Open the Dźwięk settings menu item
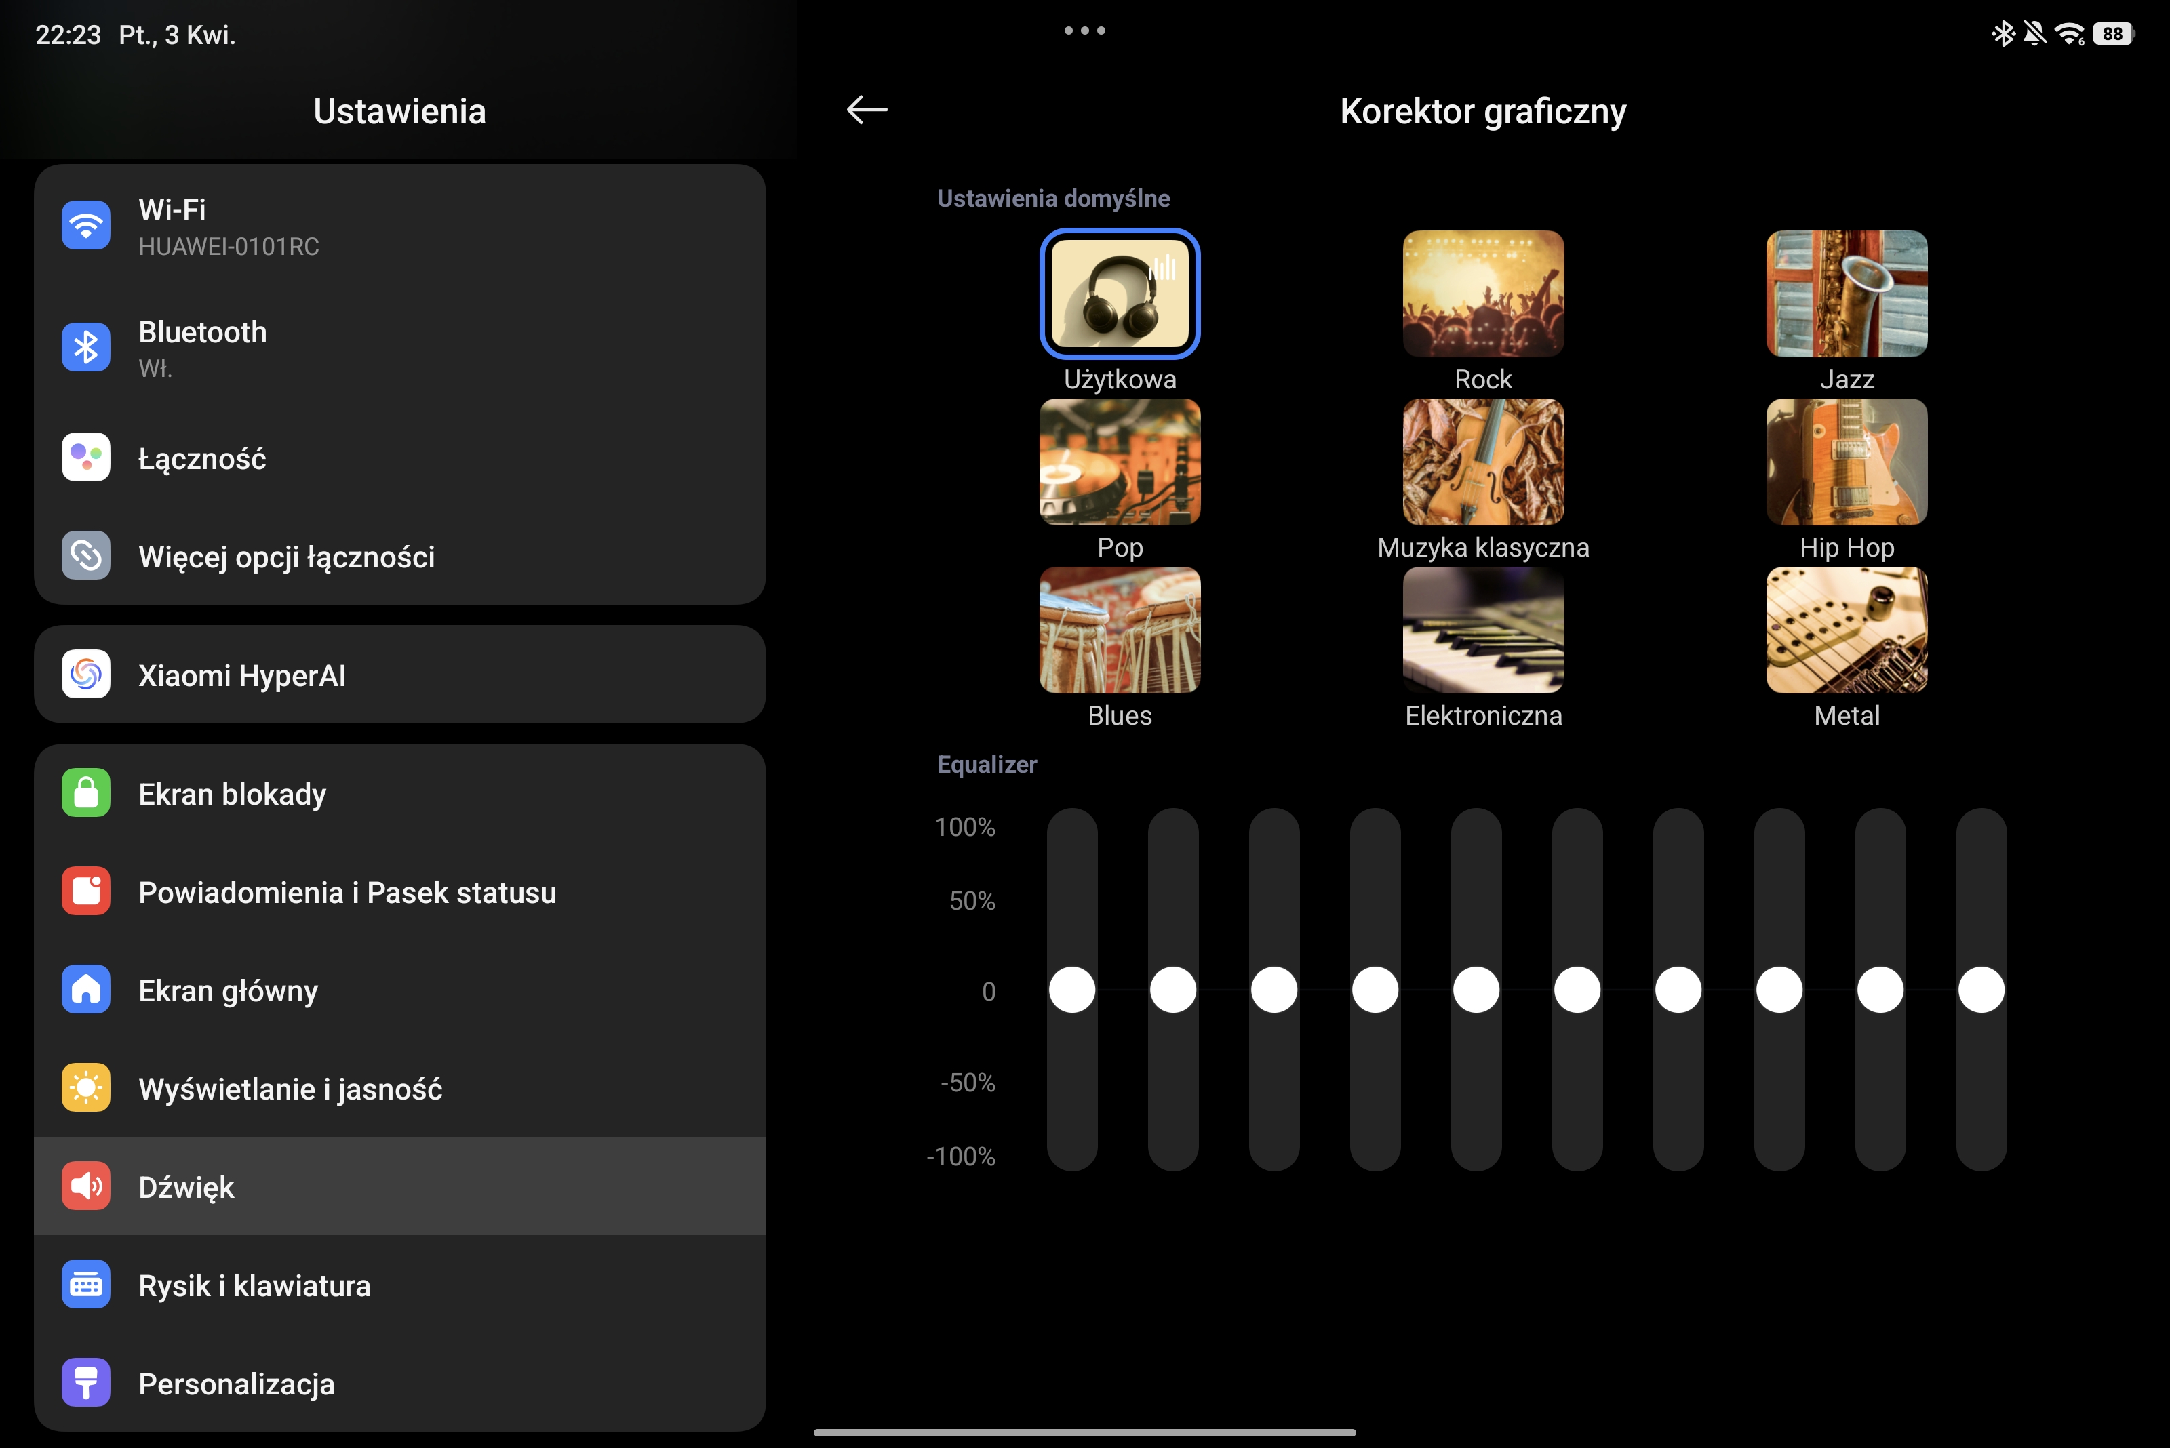 pos(399,1186)
